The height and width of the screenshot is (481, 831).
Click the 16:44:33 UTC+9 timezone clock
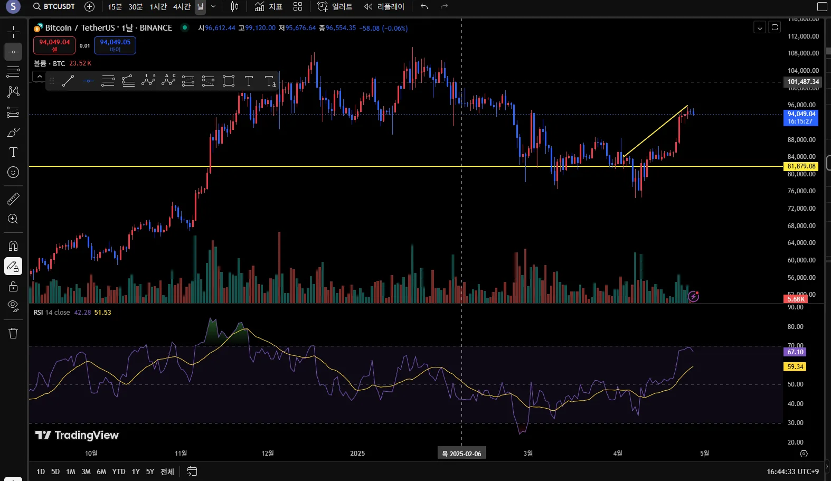(792, 471)
